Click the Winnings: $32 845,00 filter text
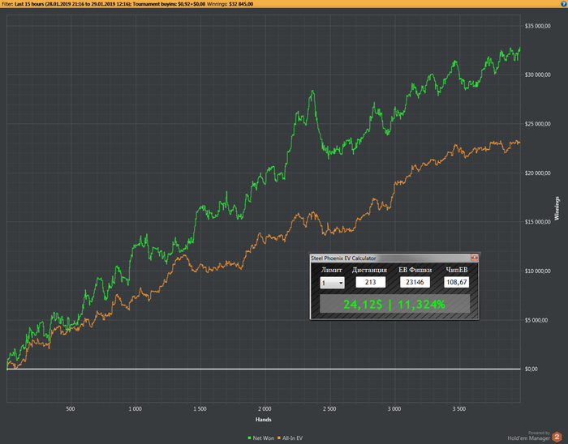 pyautogui.click(x=230, y=4)
